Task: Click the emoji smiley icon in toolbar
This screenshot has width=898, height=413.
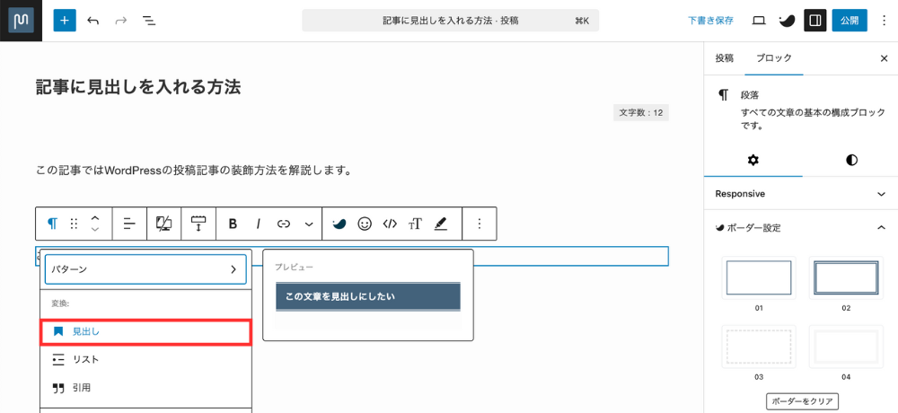Action: [x=365, y=224]
